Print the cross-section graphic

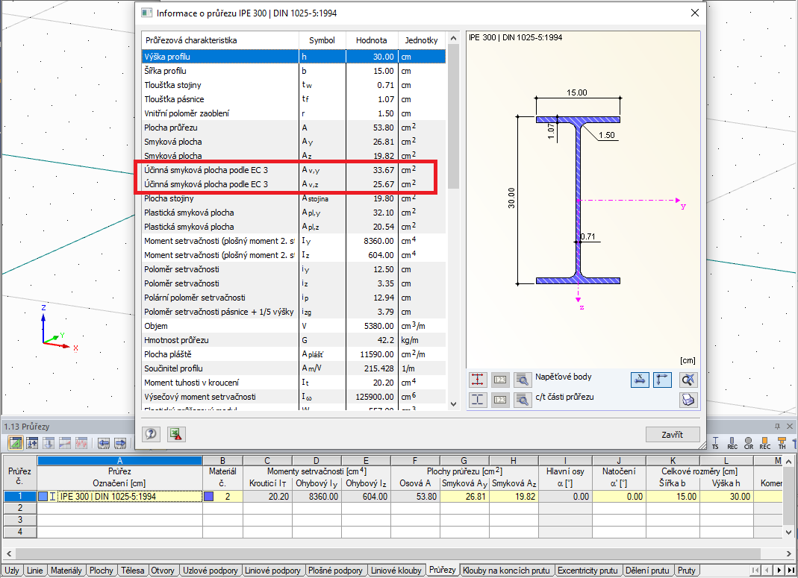point(688,400)
